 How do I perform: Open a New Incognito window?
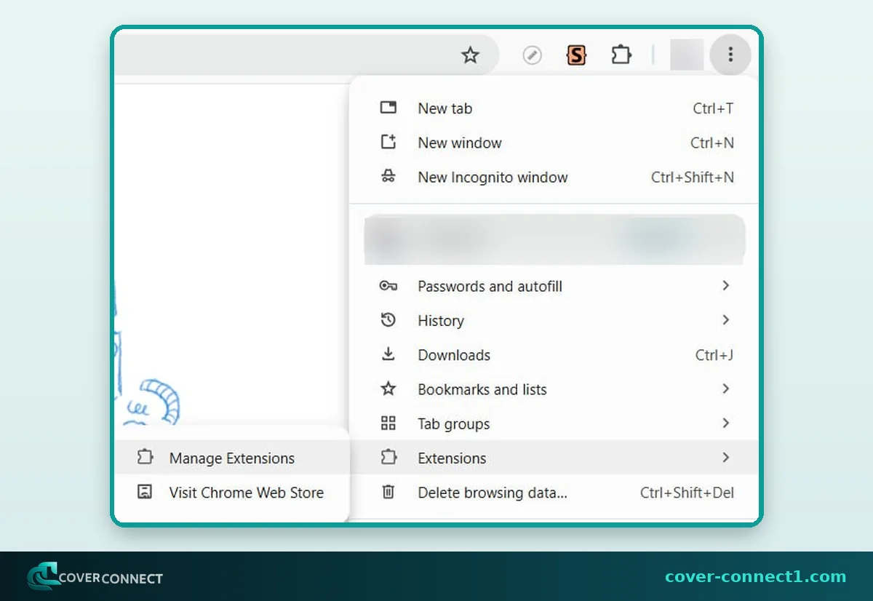pyautogui.click(x=554, y=177)
